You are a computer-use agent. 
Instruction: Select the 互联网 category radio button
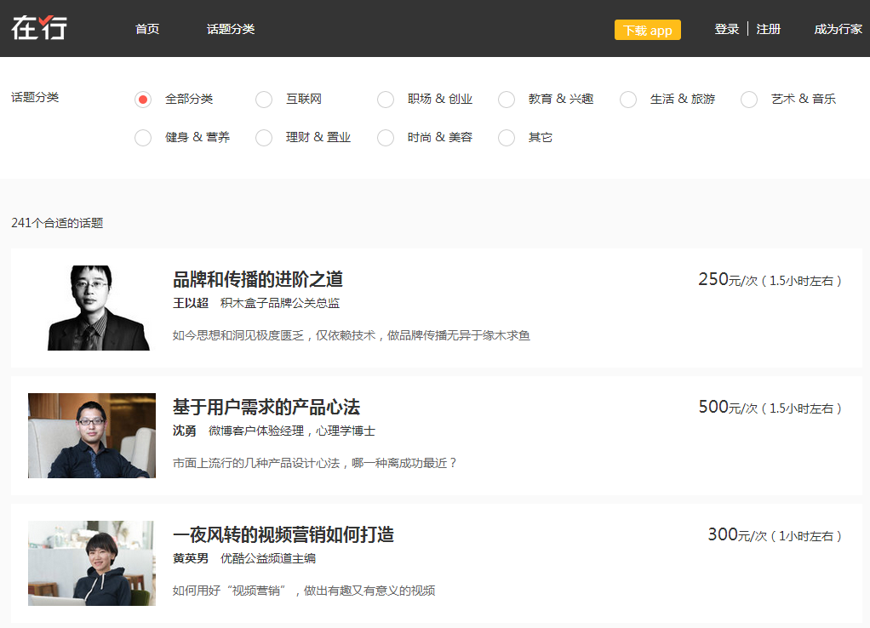[x=264, y=100]
